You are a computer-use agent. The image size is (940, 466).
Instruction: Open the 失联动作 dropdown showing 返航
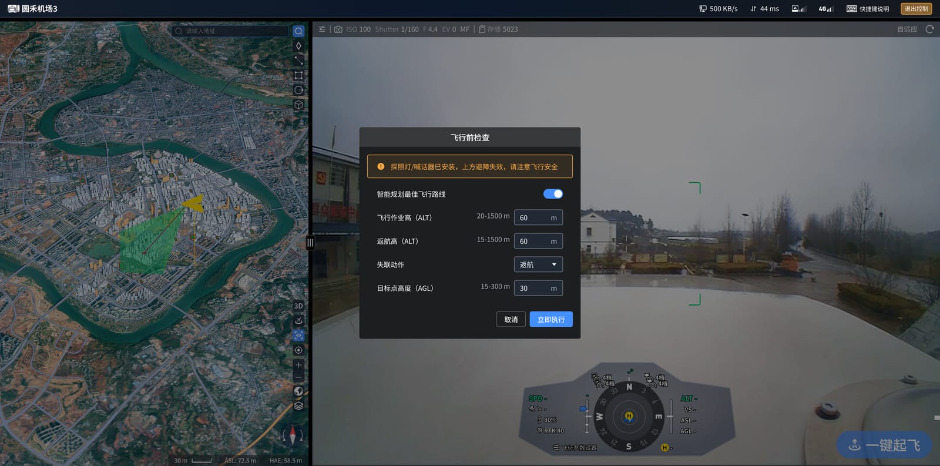tap(538, 264)
